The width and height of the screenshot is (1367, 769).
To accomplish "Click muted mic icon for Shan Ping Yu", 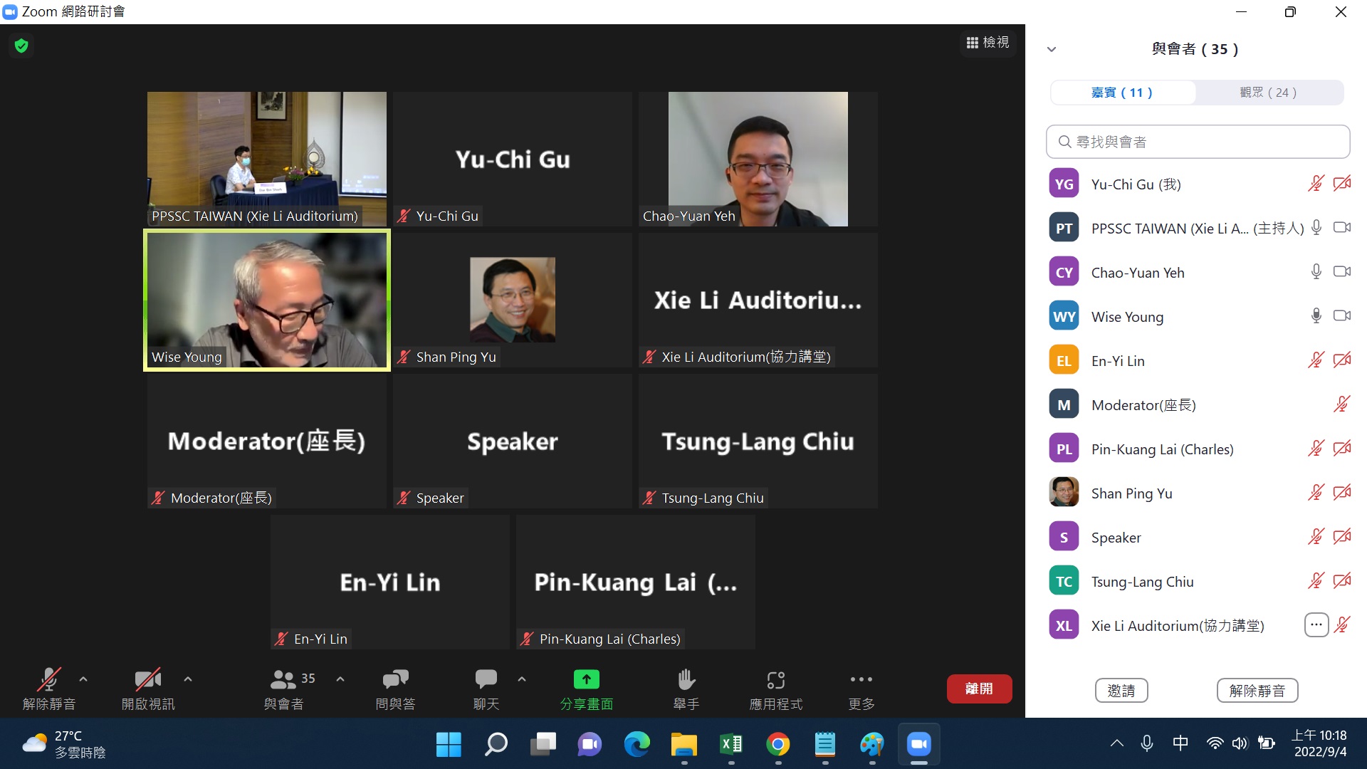I will [1316, 492].
